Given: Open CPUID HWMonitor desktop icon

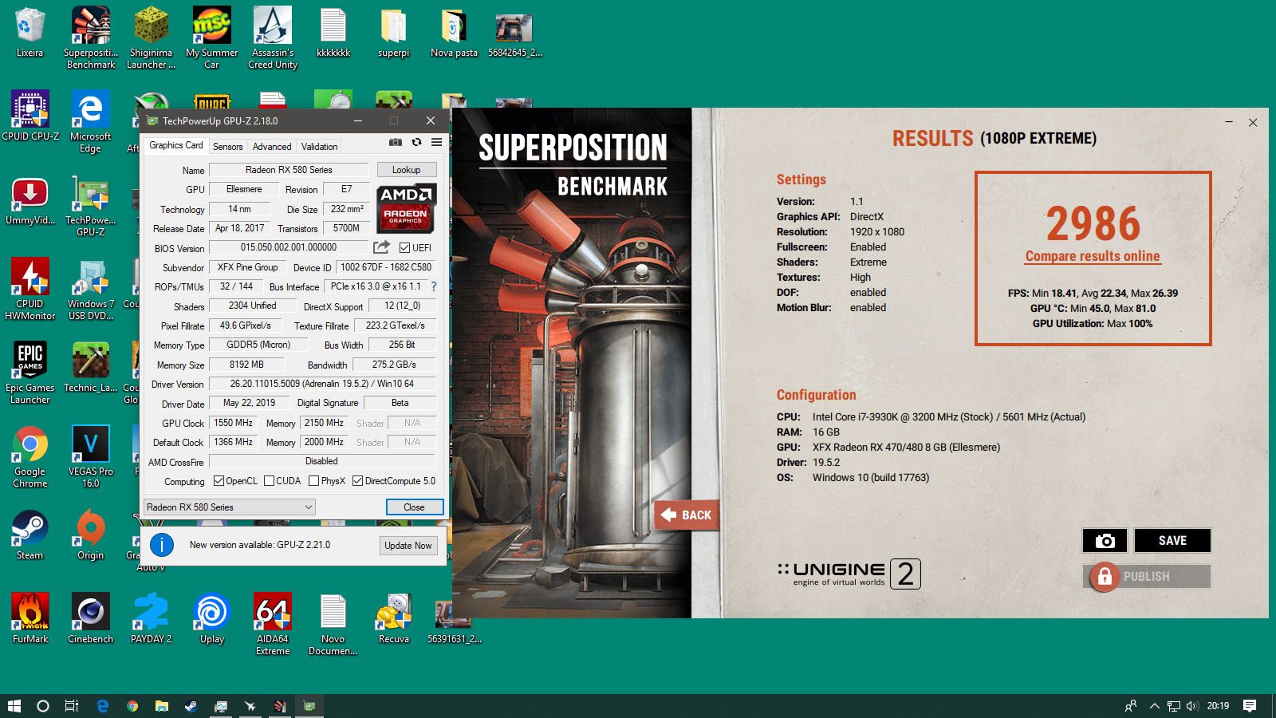Looking at the screenshot, I should [x=30, y=289].
